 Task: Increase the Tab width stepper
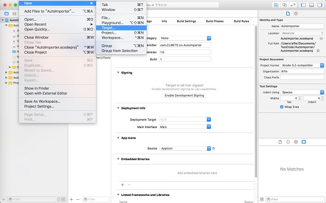tap(299, 97)
